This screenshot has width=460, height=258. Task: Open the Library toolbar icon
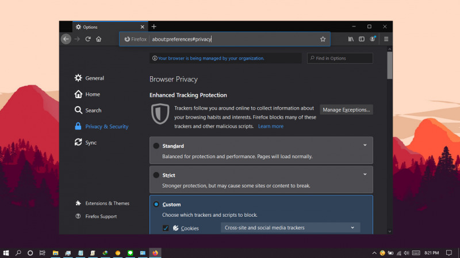tap(351, 39)
